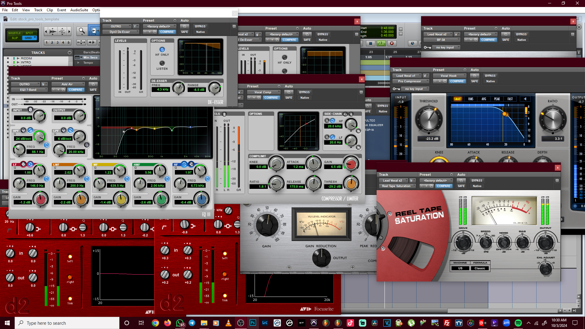Click Pro Compressor speaker listen icon
Image resolution: width=585 pixels, height=329 pixels.
525,99
